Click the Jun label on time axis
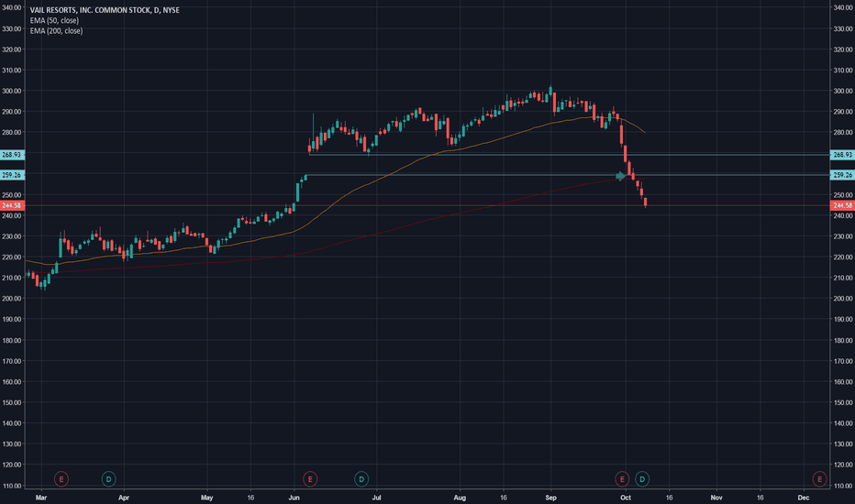Screen dimensions: 855x504 [x=294, y=498]
